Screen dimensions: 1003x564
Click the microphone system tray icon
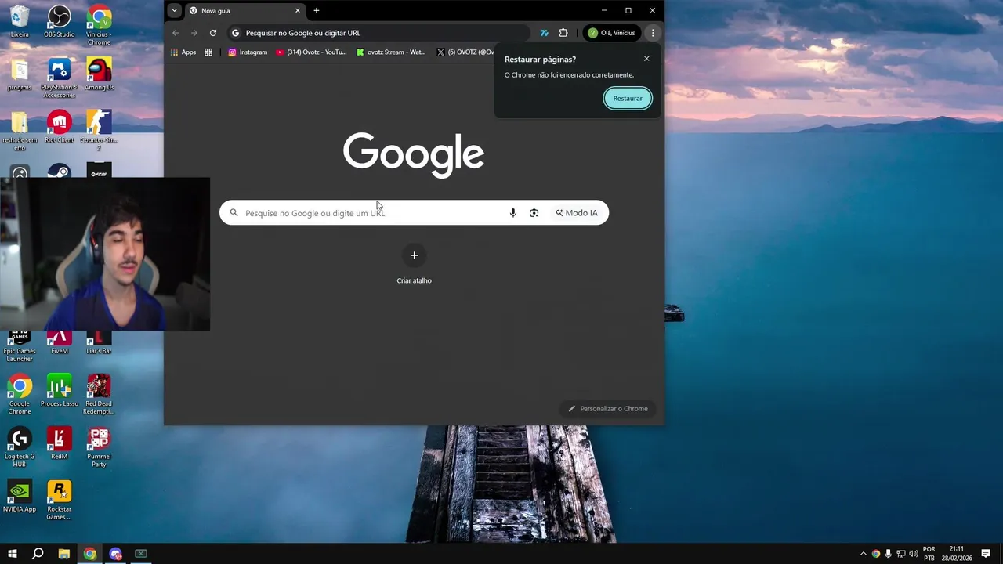point(889,554)
